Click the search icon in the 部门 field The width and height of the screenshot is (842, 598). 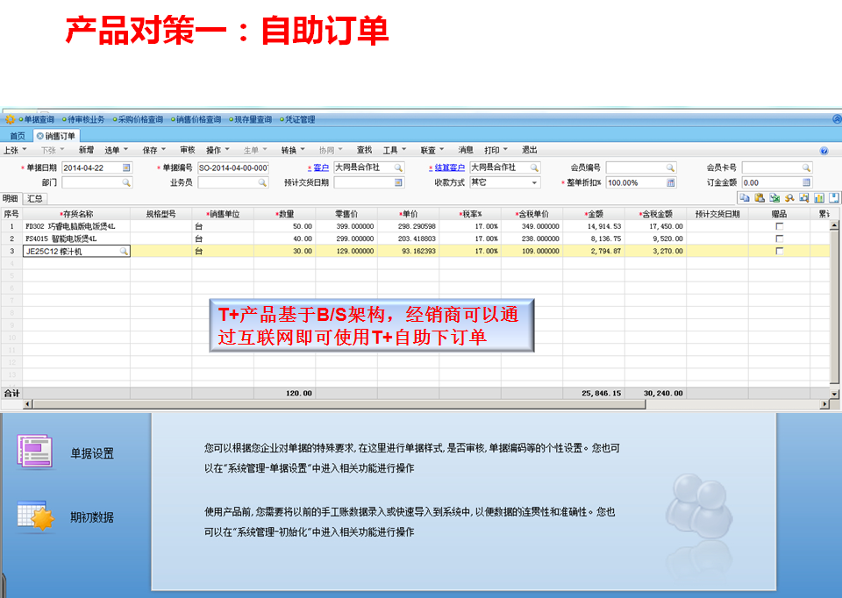(x=126, y=182)
